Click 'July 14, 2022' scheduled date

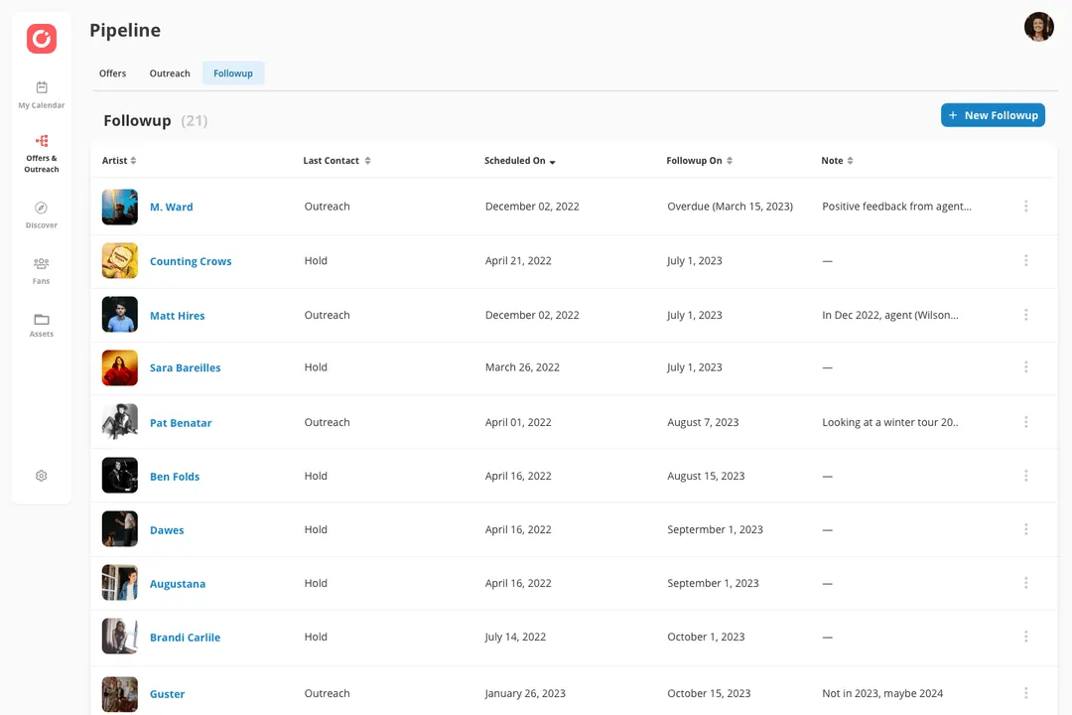[x=515, y=637]
